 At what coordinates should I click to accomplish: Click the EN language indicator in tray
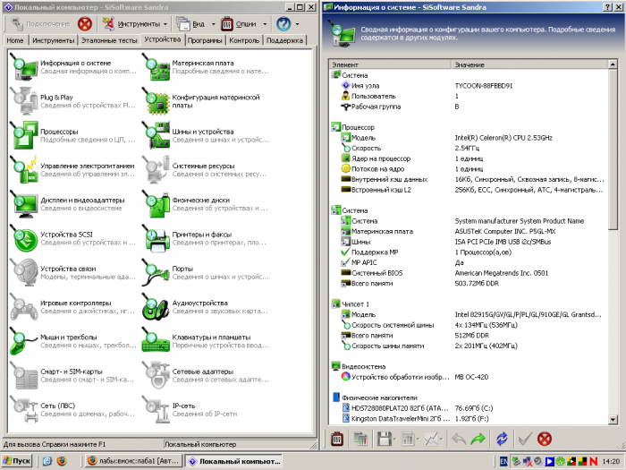(503, 461)
